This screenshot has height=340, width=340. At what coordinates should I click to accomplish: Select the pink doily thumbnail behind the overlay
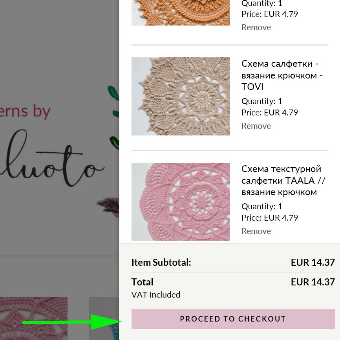click(x=34, y=318)
